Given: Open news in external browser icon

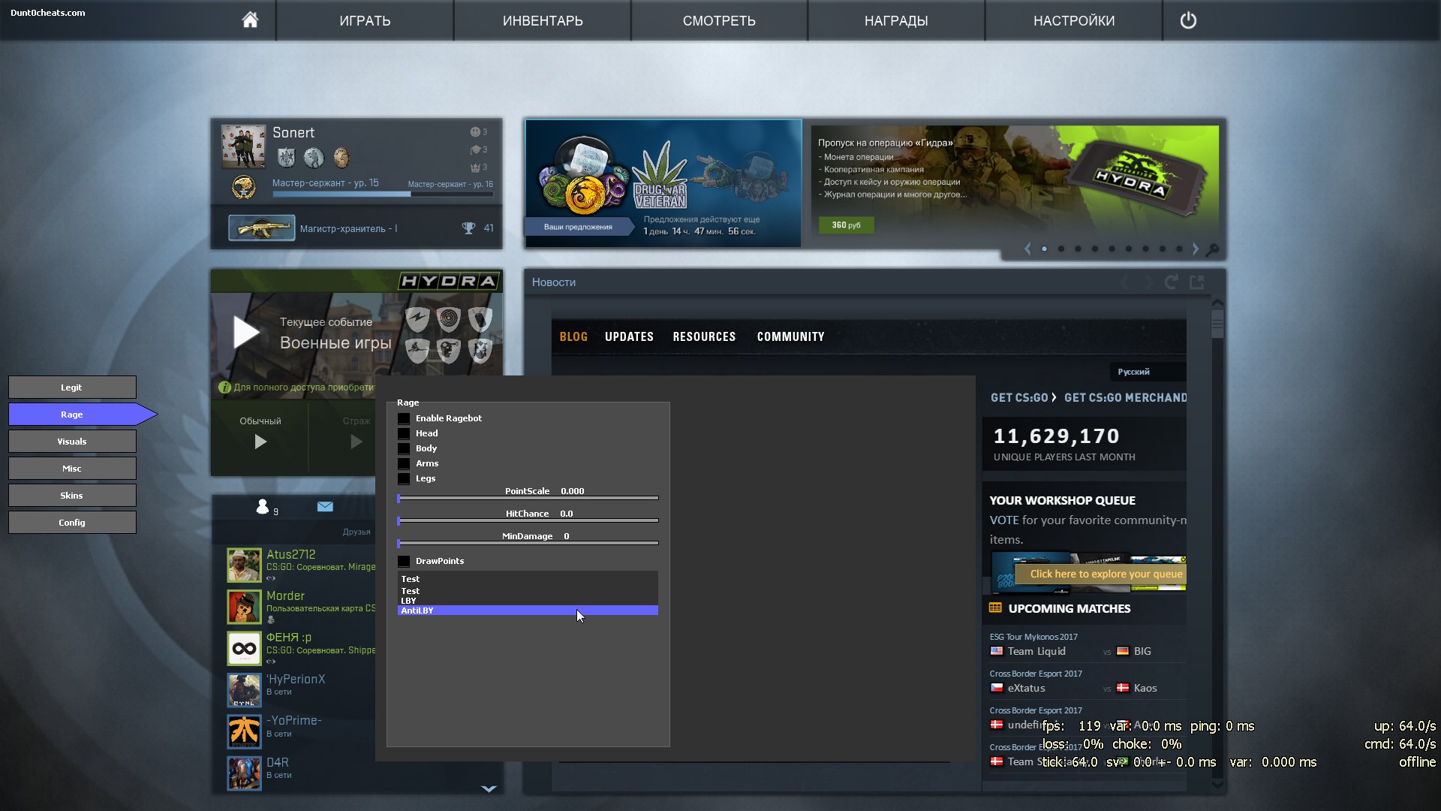Looking at the screenshot, I should click(1197, 282).
